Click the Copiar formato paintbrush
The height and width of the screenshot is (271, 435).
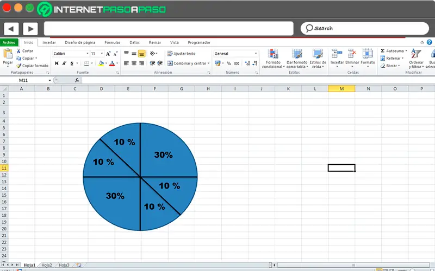point(18,66)
